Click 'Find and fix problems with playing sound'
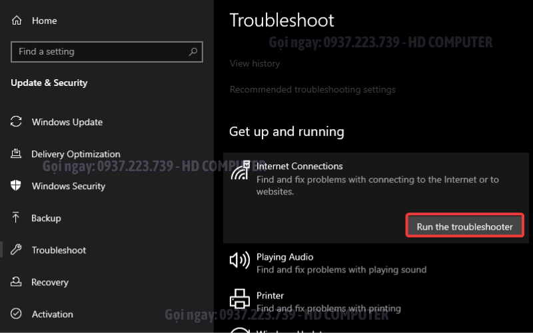Viewport: 533px width, 333px height. [341, 270]
